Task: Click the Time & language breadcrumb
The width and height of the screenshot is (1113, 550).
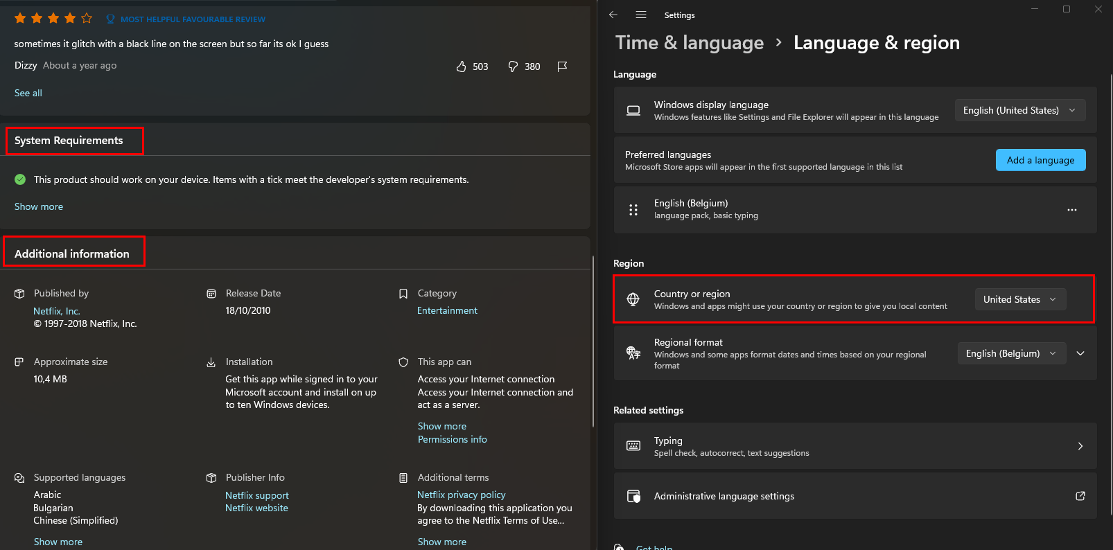Action: 690,43
